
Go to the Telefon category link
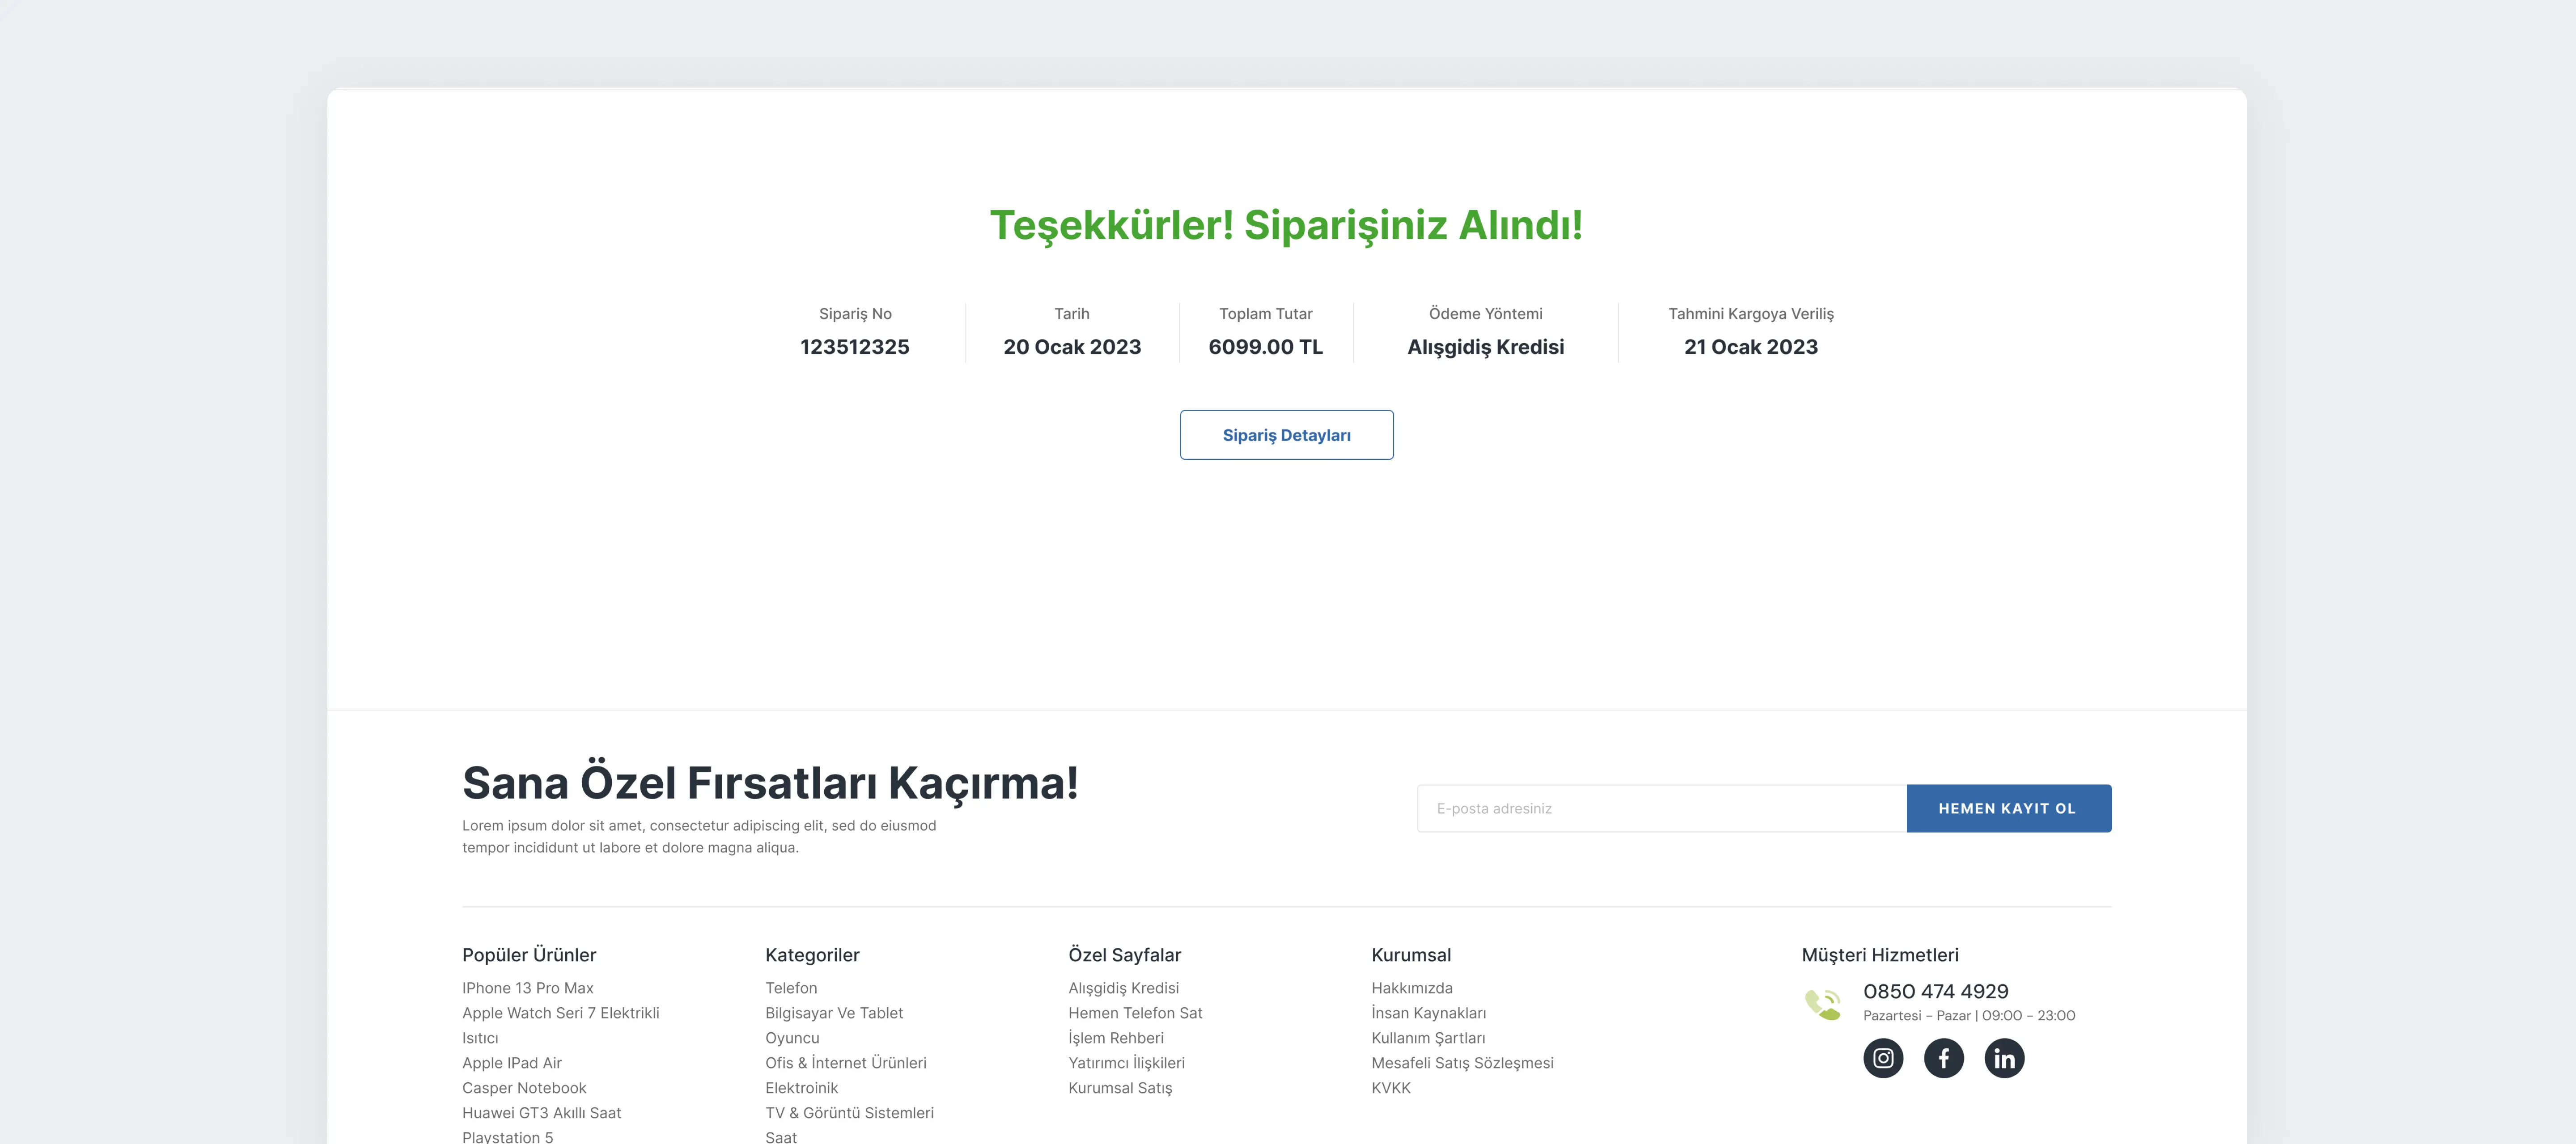[x=791, y=988]
